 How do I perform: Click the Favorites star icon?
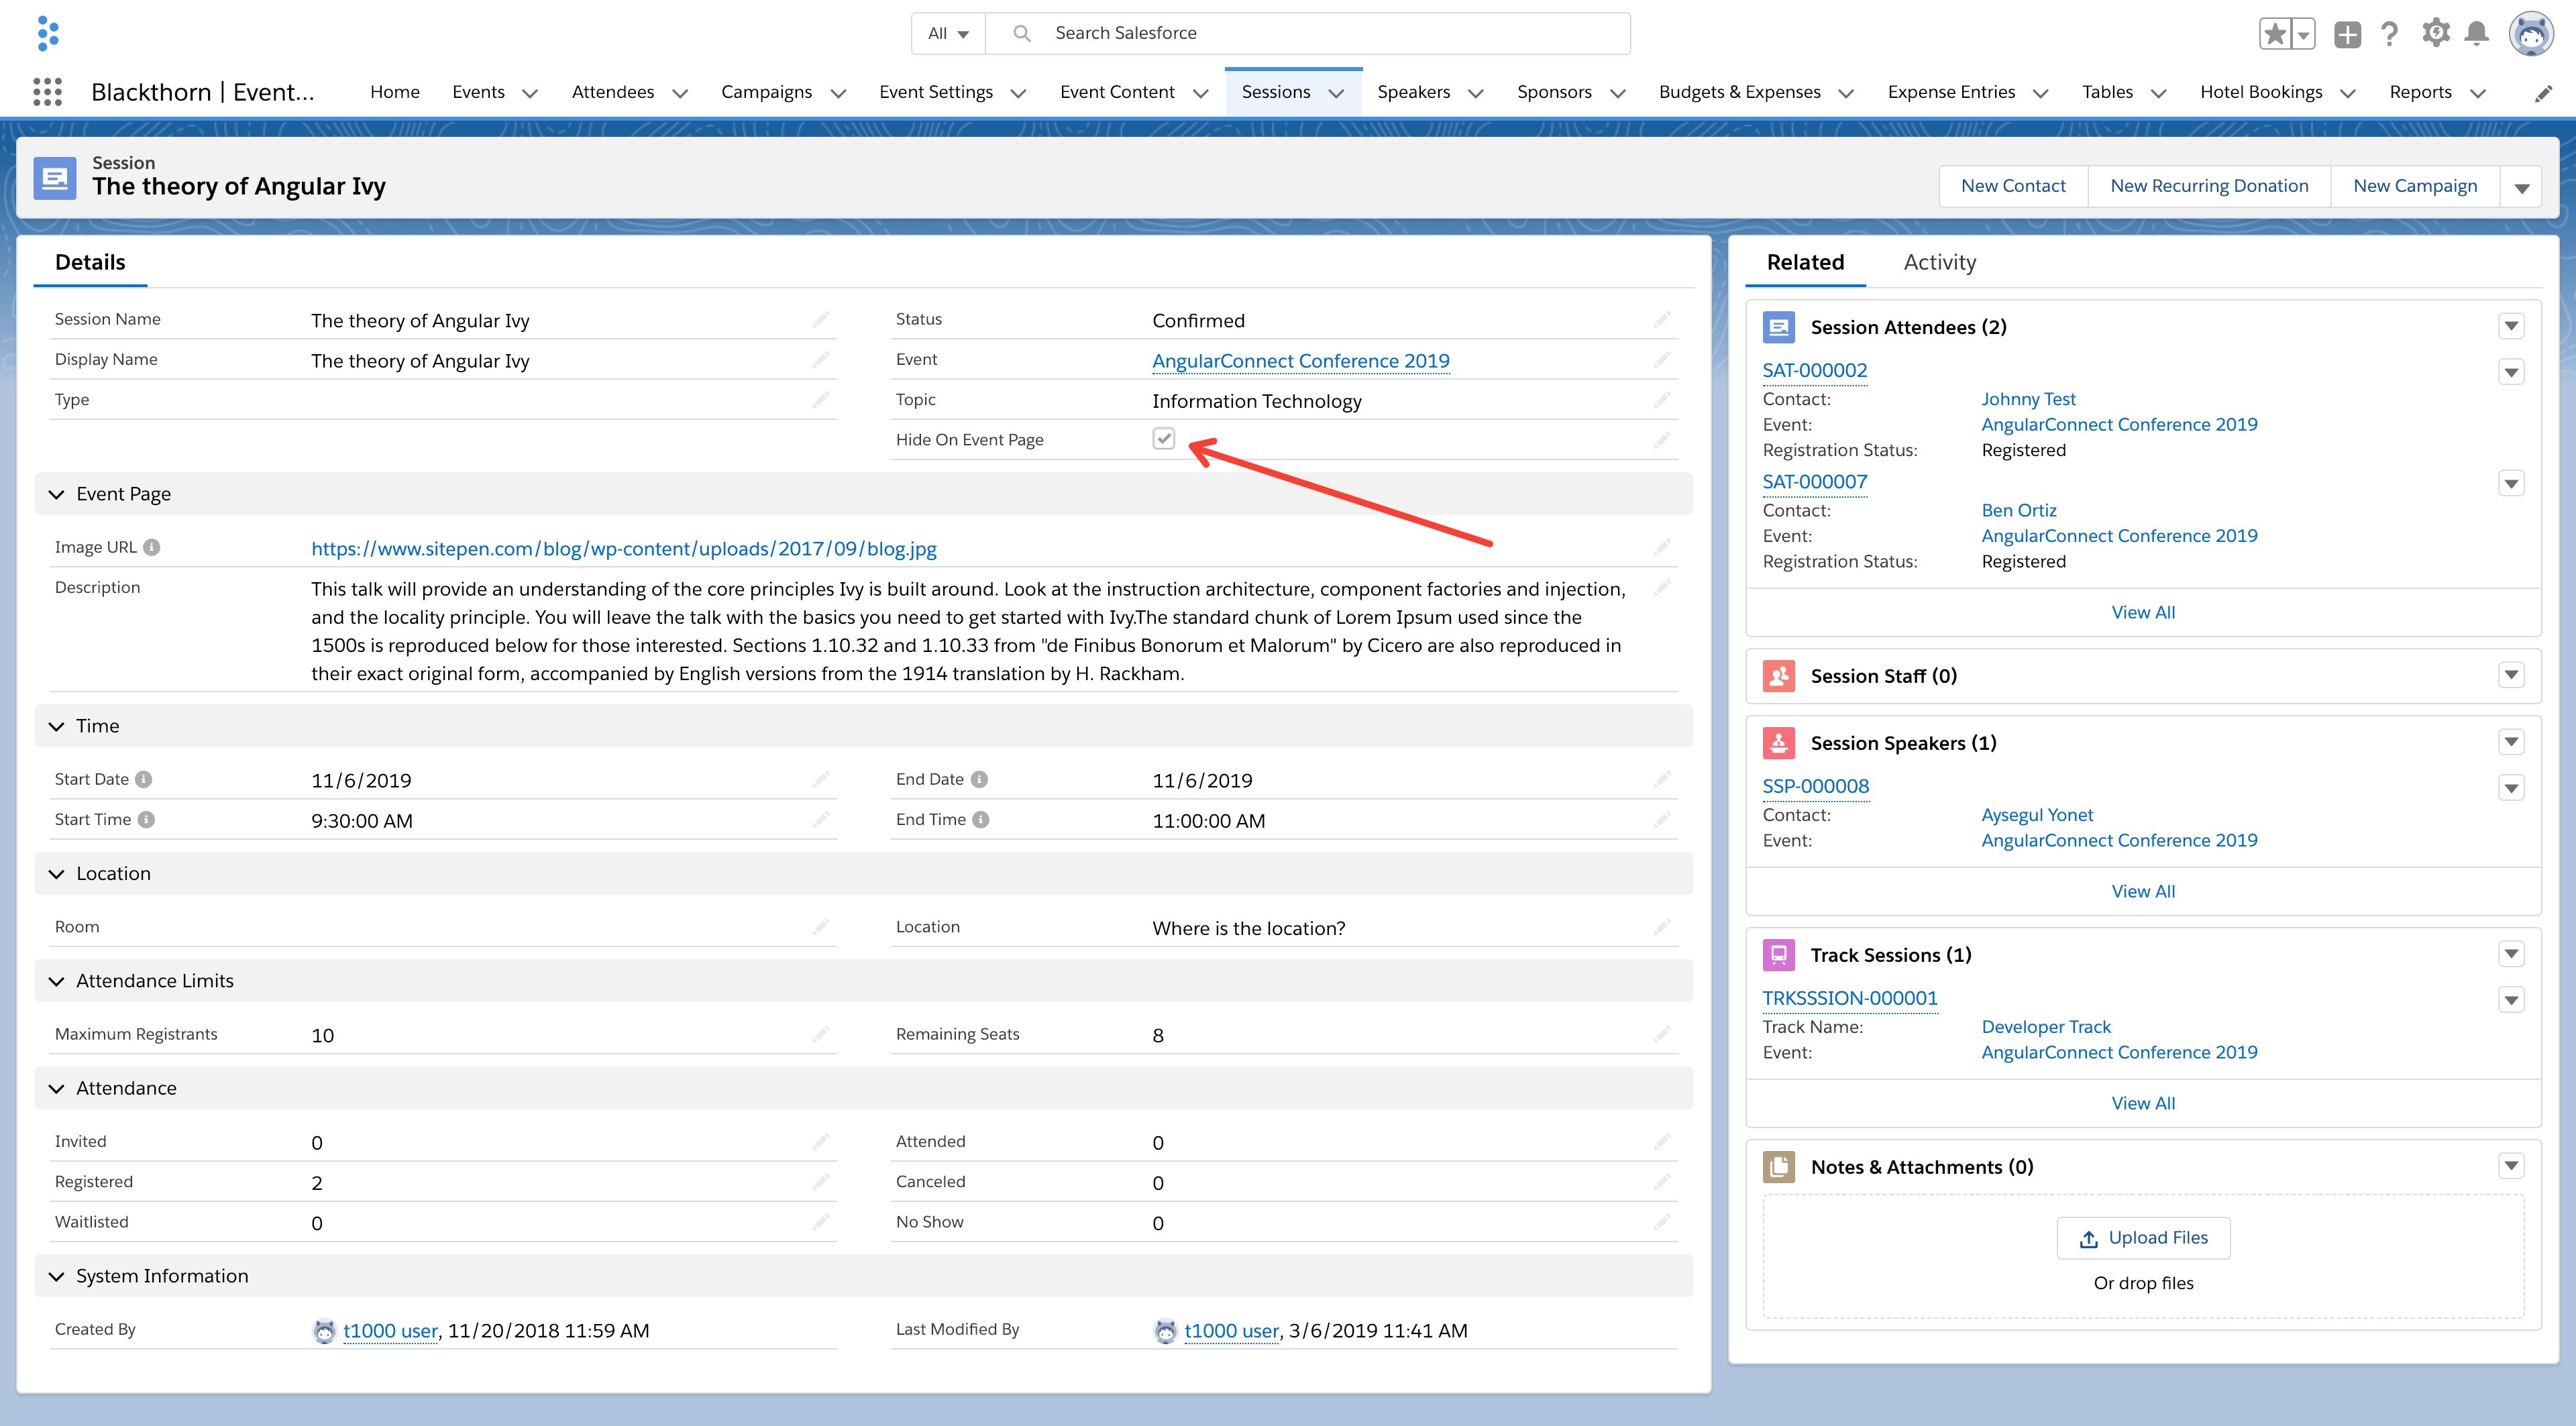click(2274, 34)
